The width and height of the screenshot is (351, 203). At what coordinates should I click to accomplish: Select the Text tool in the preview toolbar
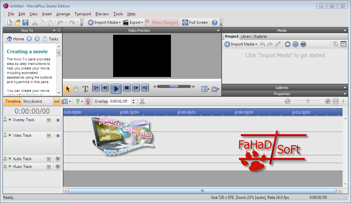point(85,89)
